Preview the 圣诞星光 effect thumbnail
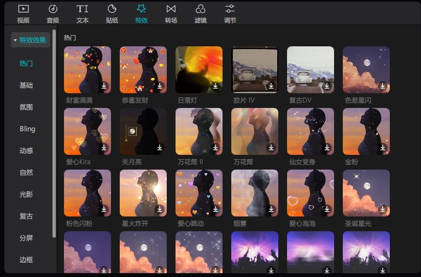The height and width of the screenshot is (277, 421). (x=366, y=193)
